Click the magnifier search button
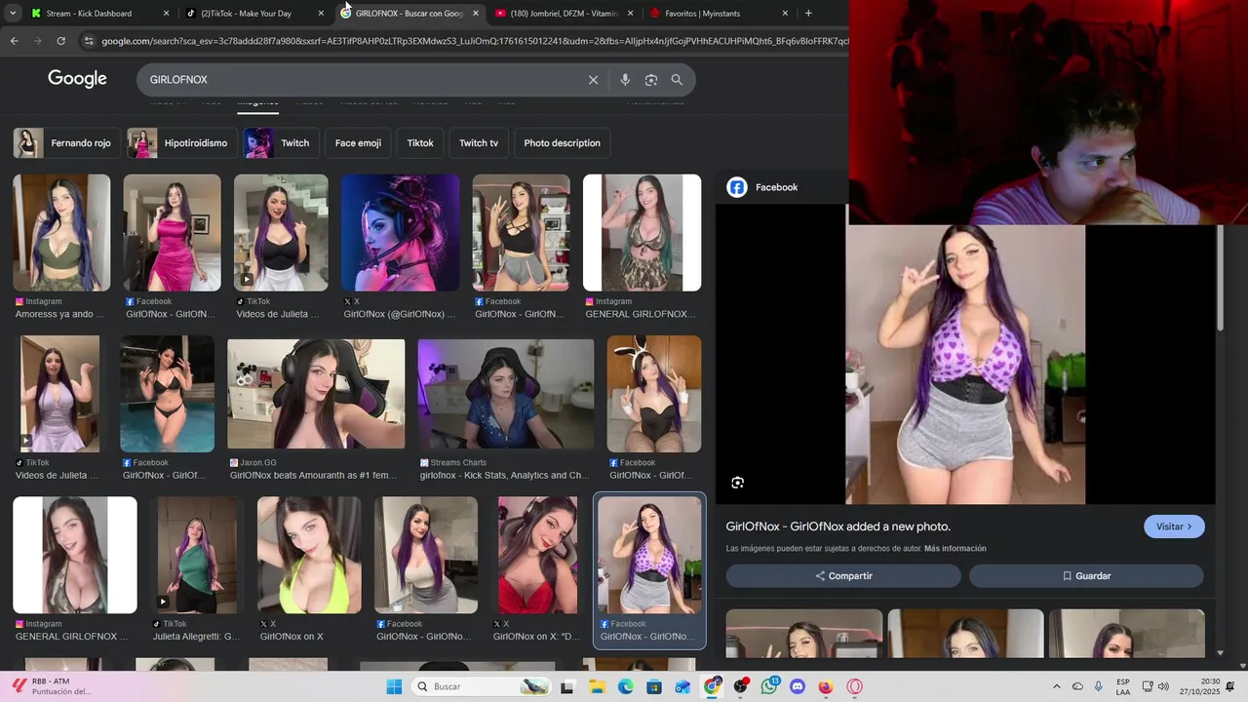This screenshot has height=702, width=1248. [677, 80]
